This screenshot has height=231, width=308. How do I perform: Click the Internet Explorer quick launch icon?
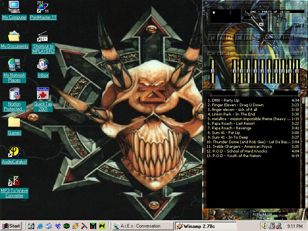pos(40,226)
